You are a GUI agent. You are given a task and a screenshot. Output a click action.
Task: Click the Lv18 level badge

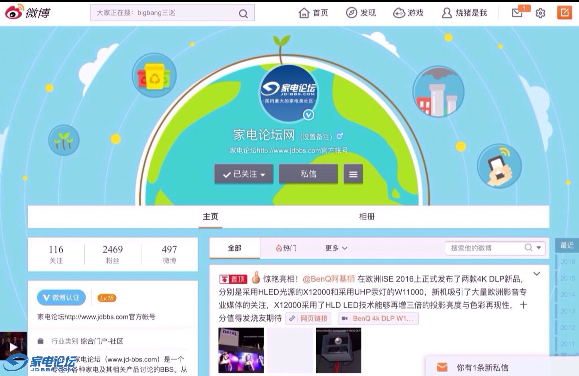[107, 298]
